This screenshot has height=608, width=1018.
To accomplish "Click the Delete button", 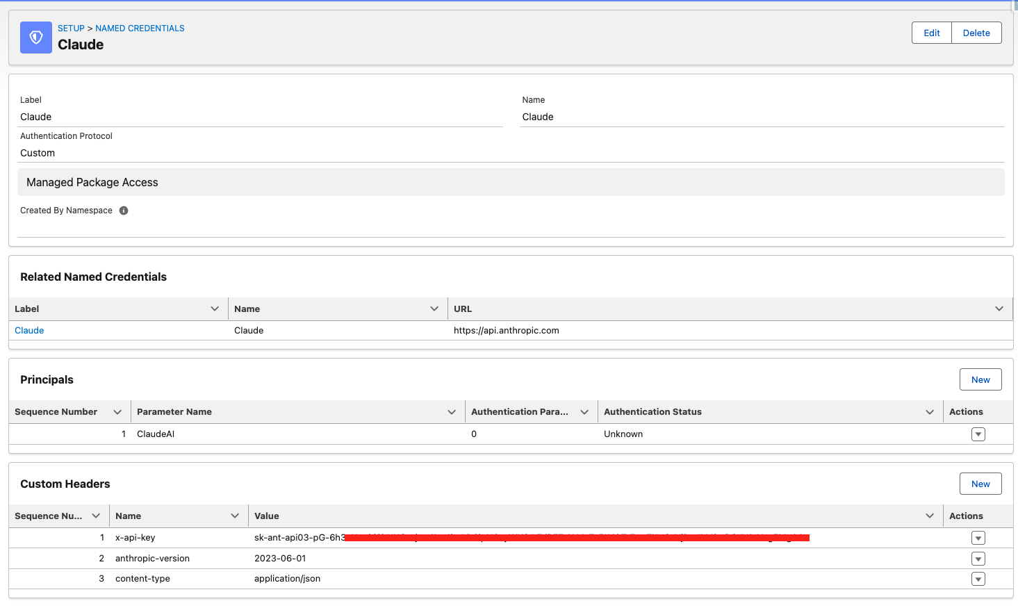I will click(x=976, y=33).
